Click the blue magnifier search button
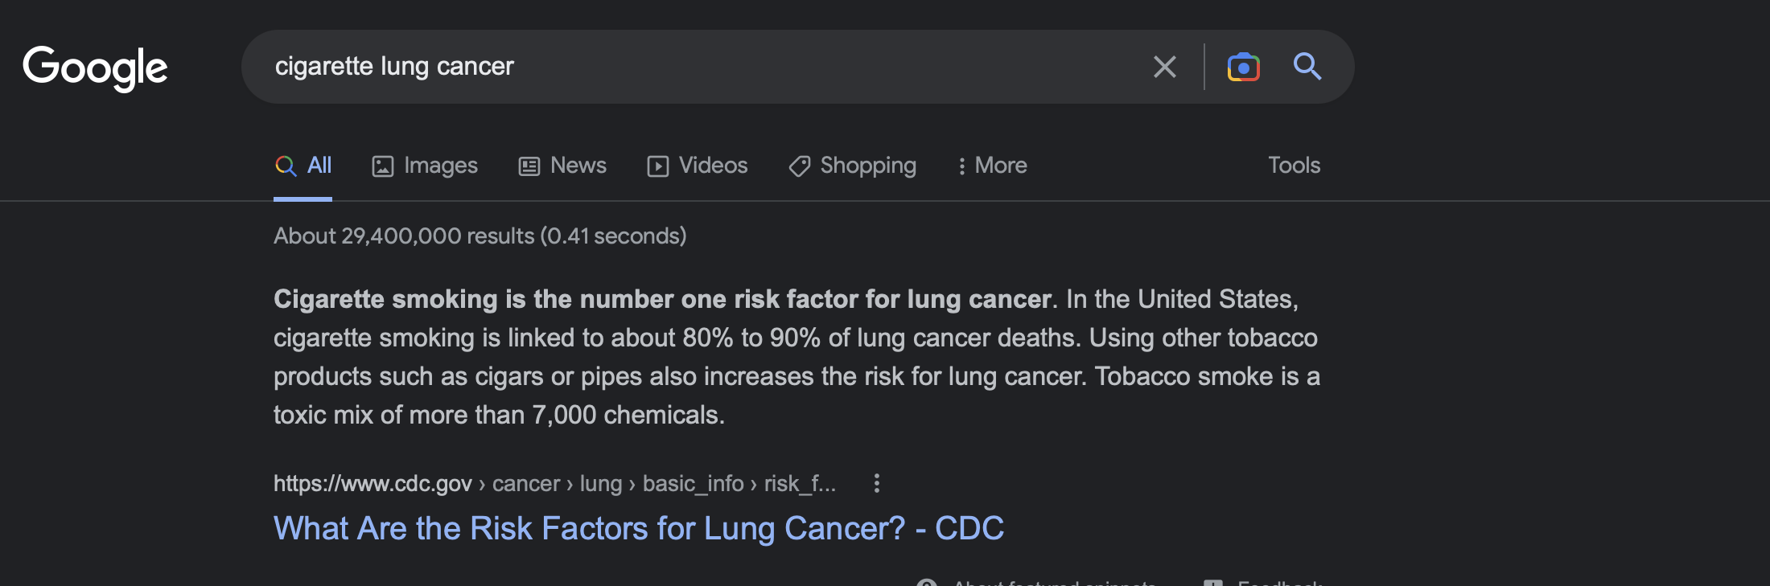The height and width of the screenshot is (586, 1770). (x=1307, y=67)
